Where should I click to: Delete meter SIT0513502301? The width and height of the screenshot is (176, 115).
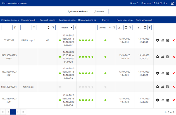point(173,87)
